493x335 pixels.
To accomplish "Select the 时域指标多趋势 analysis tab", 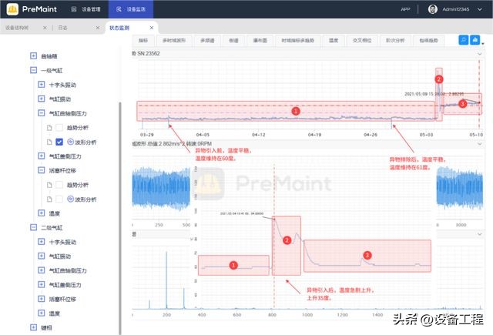I will (x=298, y=41).
